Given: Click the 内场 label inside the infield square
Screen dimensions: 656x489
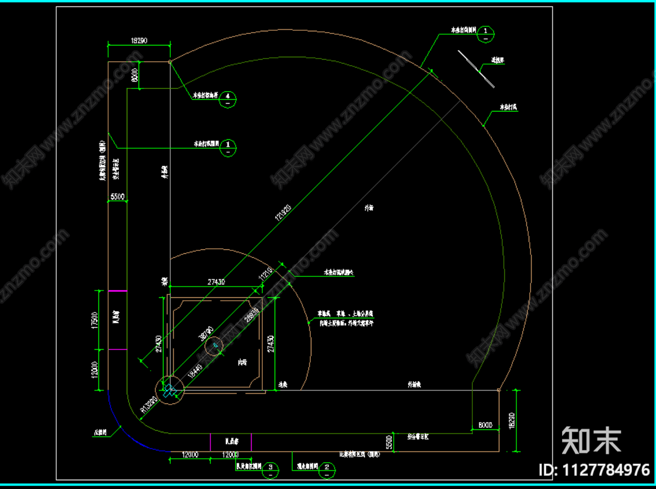Looking at the screenshot, I should tap(242, 362).
